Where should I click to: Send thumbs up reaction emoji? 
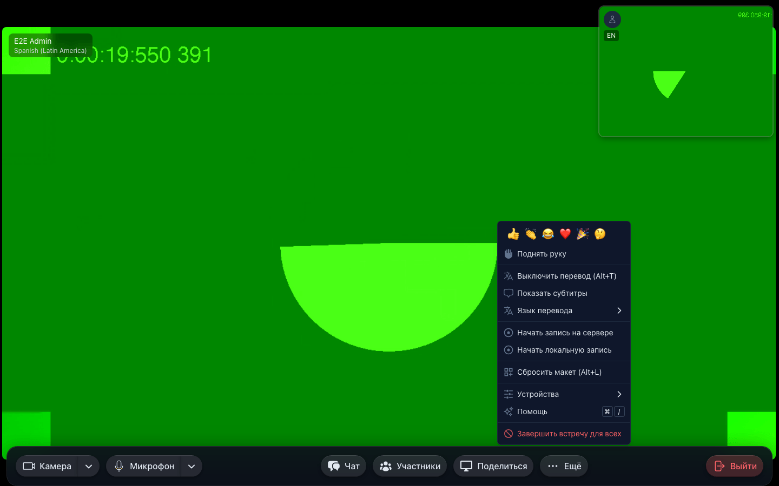[x=513, y=234]
